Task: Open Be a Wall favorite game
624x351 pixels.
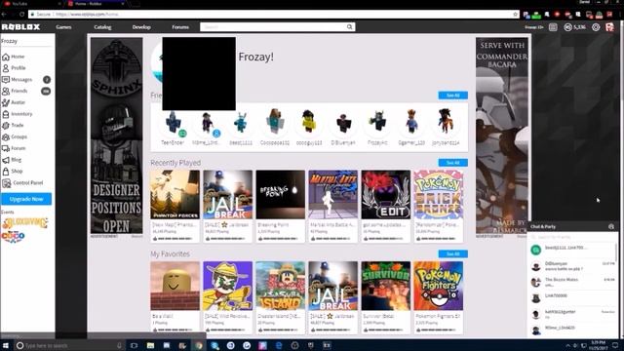Action: click(175, 286)
